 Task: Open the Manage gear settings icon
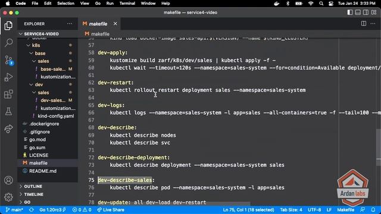click(x=8, y=197)
